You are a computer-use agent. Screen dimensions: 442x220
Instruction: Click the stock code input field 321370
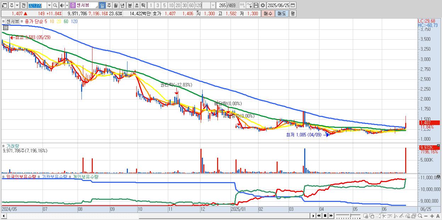(37, 5)
